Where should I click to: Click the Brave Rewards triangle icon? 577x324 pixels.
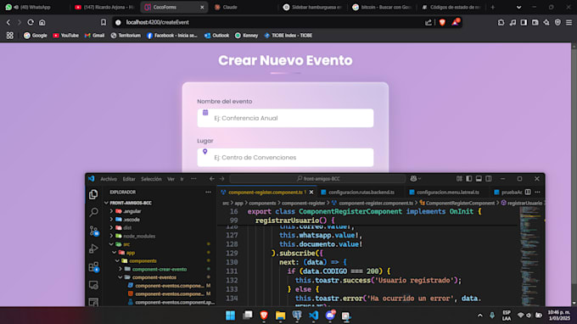456,22
